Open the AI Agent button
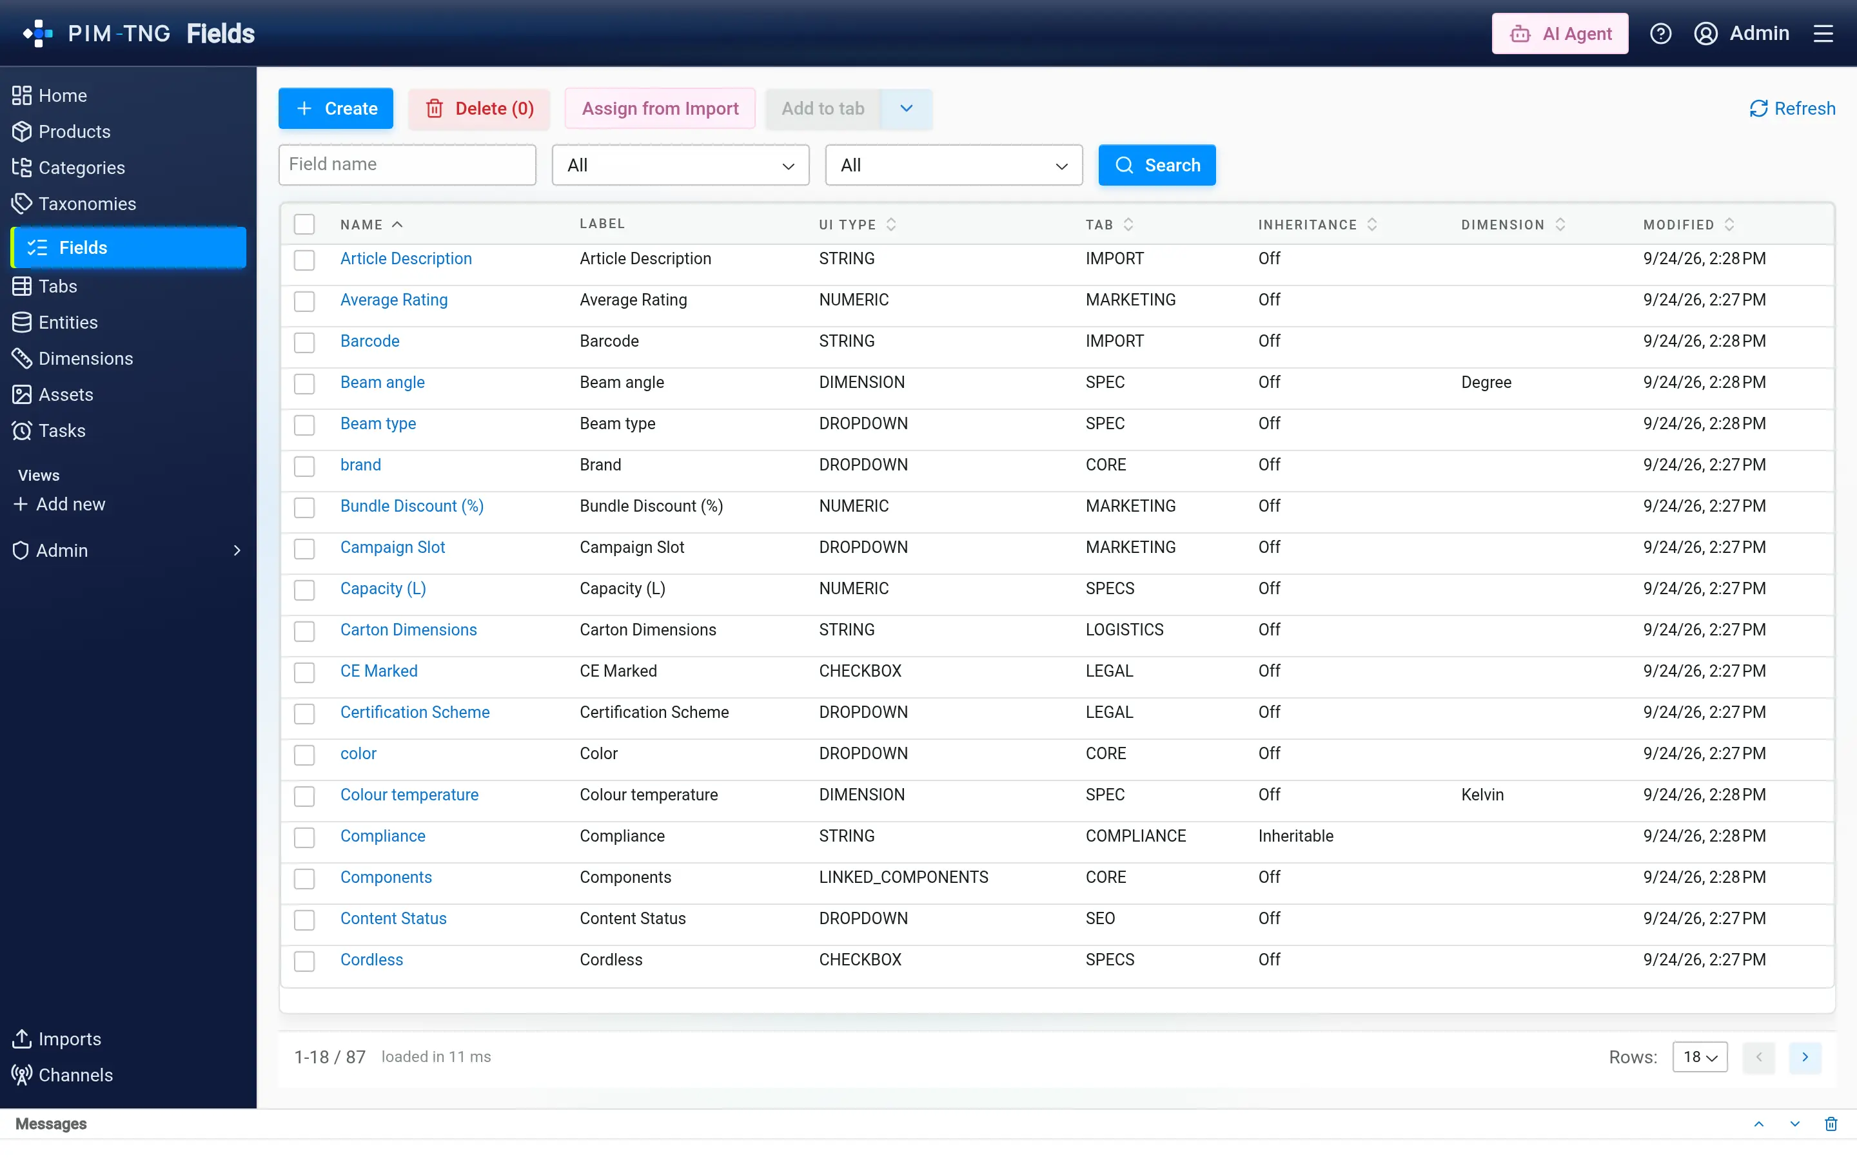1857x1160 pixels. click(x=1560, y=34)
